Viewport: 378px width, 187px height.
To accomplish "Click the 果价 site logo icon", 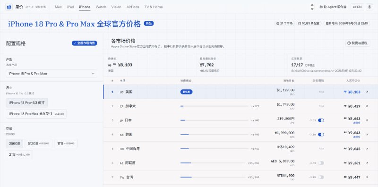I will [x=9, y=7].
